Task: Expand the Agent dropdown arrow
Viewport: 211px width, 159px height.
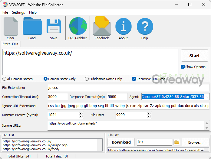Action: (207, 97)
